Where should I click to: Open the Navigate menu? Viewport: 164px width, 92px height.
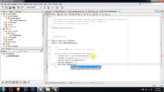point(14,4)
